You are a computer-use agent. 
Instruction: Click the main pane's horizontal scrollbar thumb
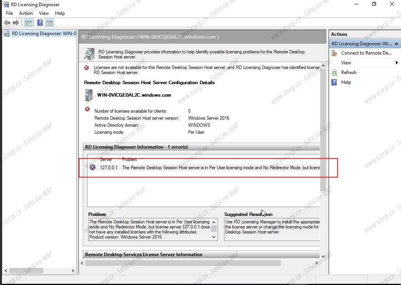click(183, 263)
